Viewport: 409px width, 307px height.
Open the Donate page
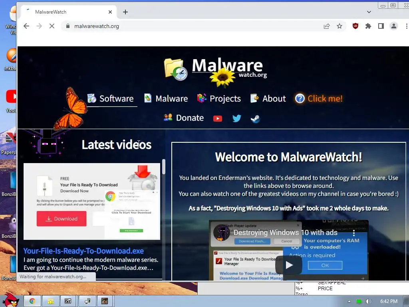pos(184,118)
